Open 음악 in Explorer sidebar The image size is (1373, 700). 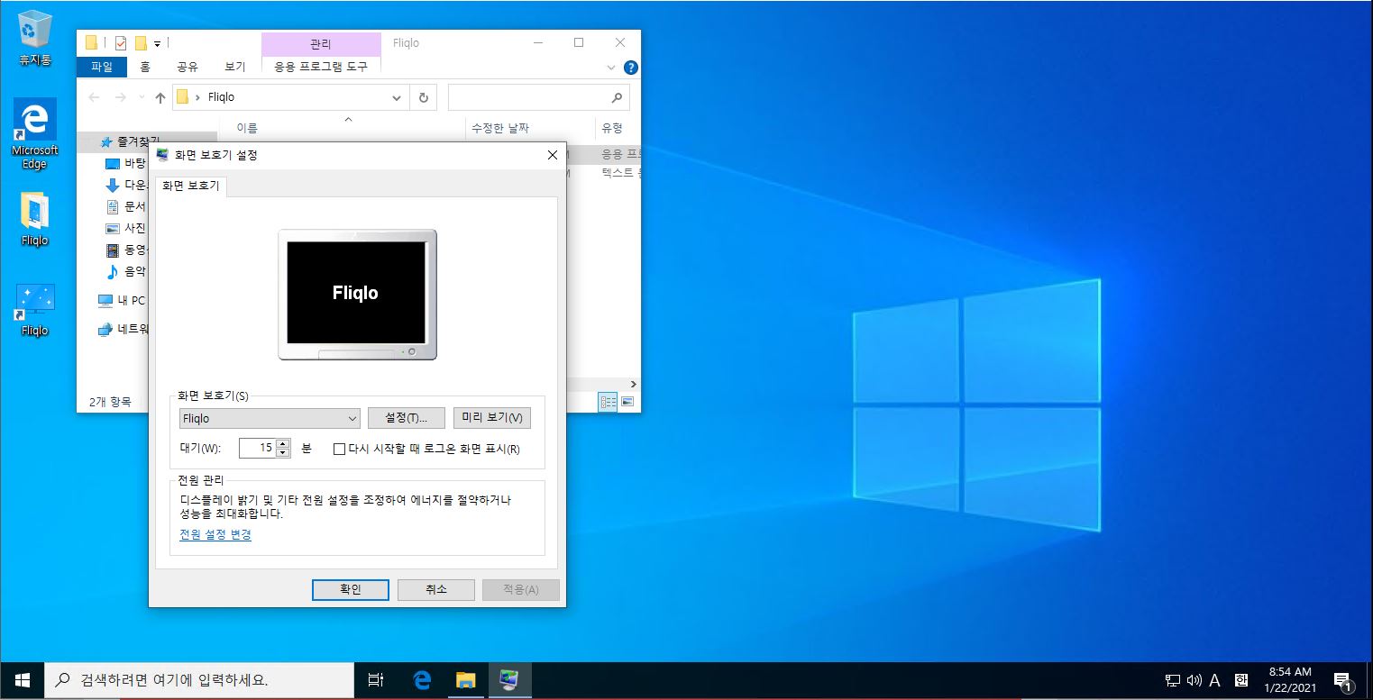click(126, 271)
